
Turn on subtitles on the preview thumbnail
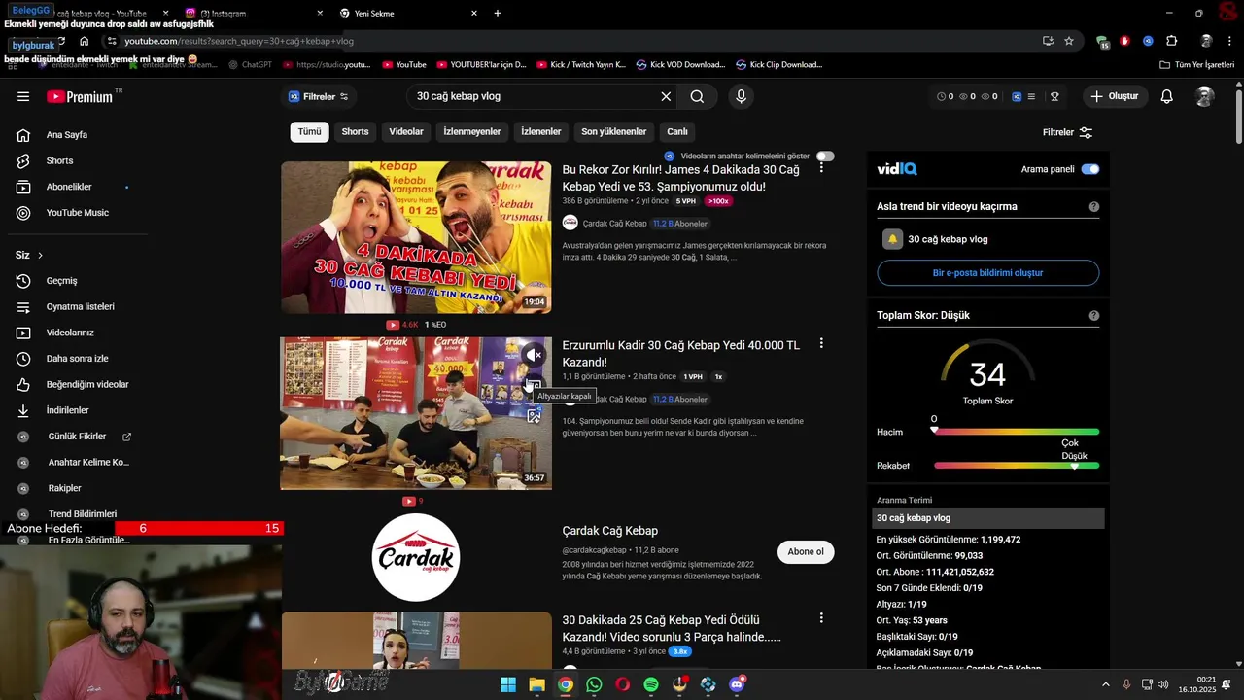click(x=534, y=385)
